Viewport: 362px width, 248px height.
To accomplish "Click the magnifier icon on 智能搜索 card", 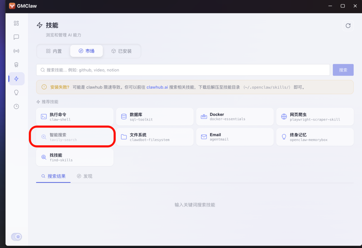I will coord(44,137).
